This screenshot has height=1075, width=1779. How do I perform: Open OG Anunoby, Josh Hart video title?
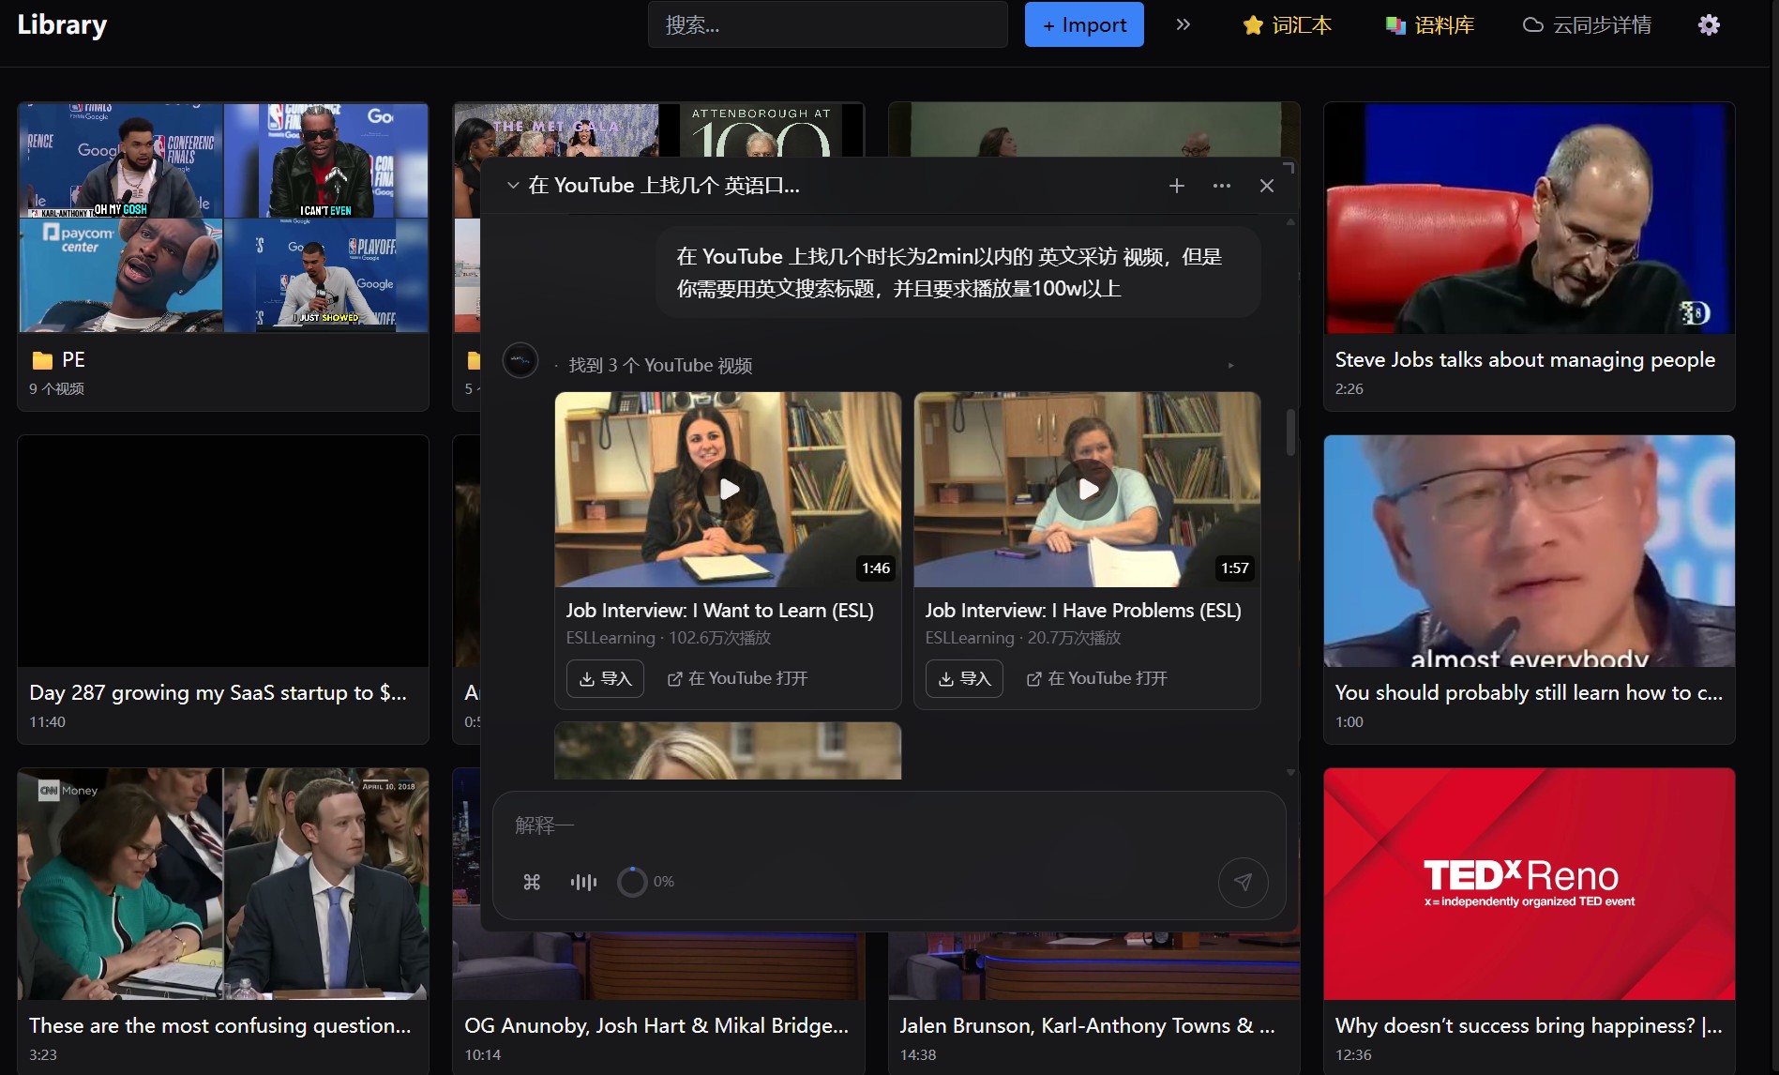tap(656, 1025)
